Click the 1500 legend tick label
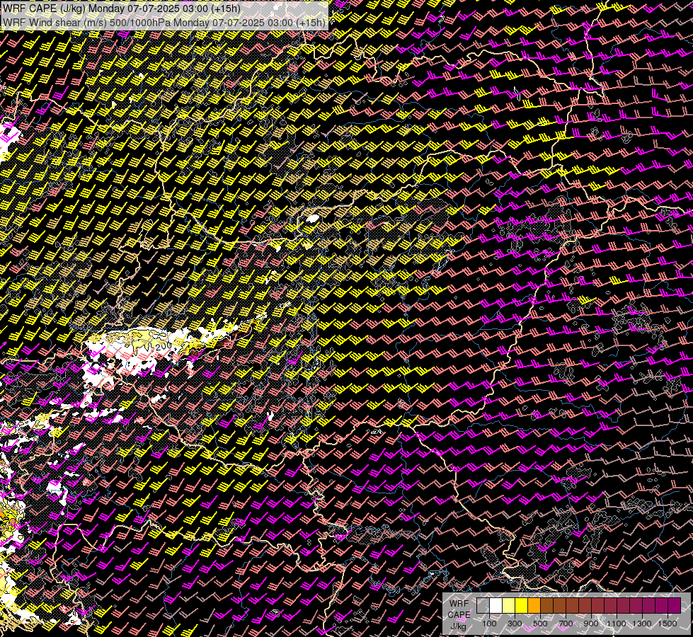 click(668, 624)
